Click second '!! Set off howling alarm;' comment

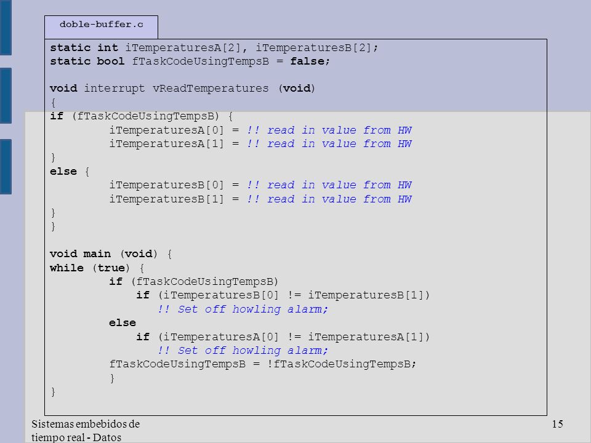point(243,350)
